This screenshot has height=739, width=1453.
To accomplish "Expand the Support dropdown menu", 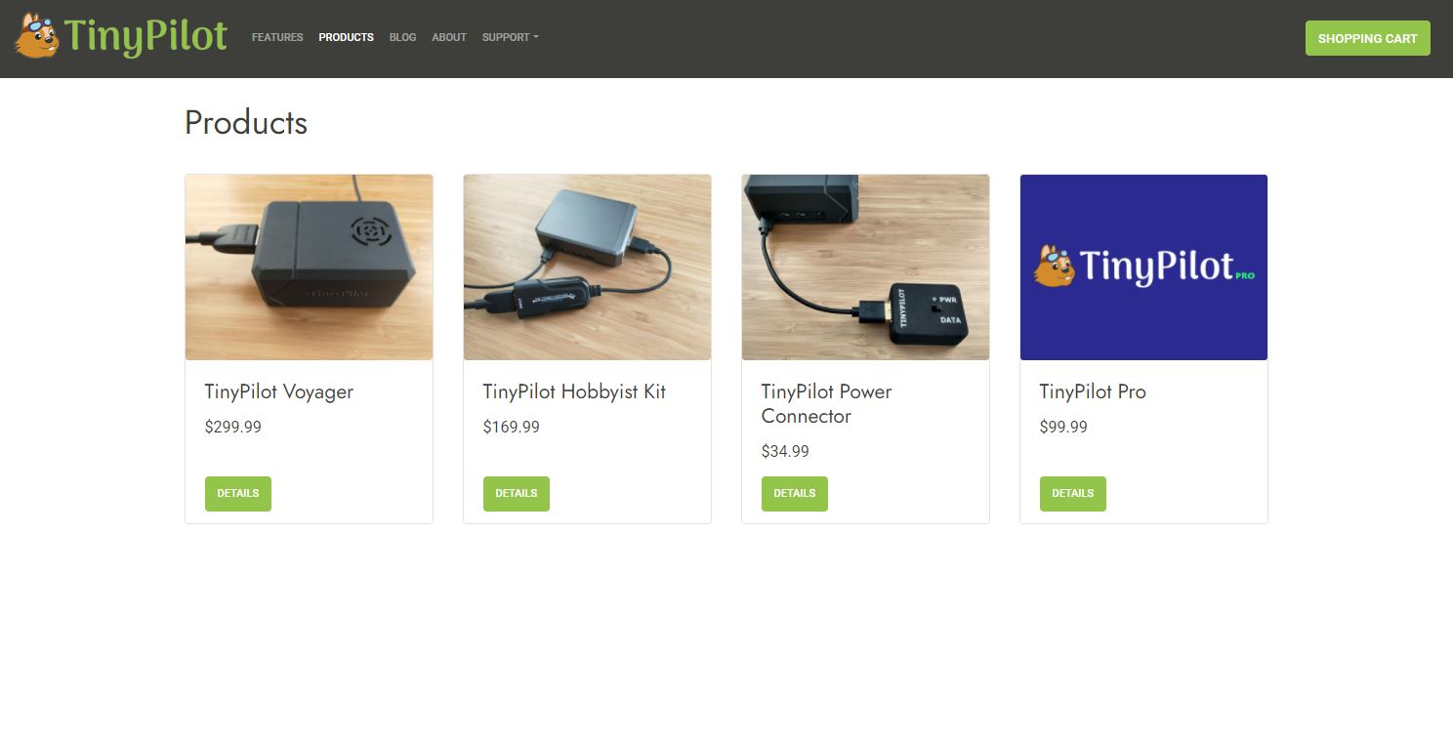I will pyautogui.click(x=510, y=37).
